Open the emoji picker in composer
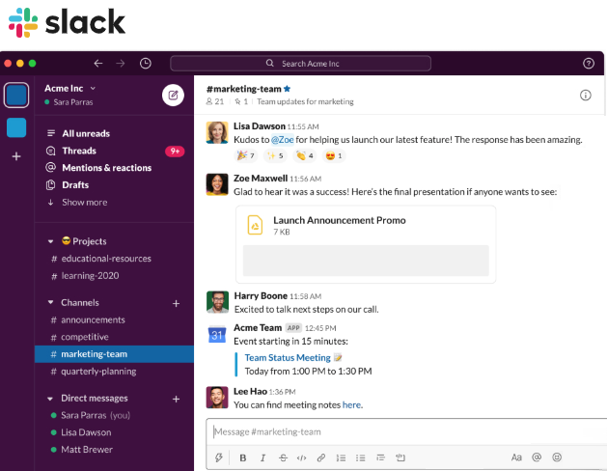Viewport: 607px width, 471px height. coord(557,457)
